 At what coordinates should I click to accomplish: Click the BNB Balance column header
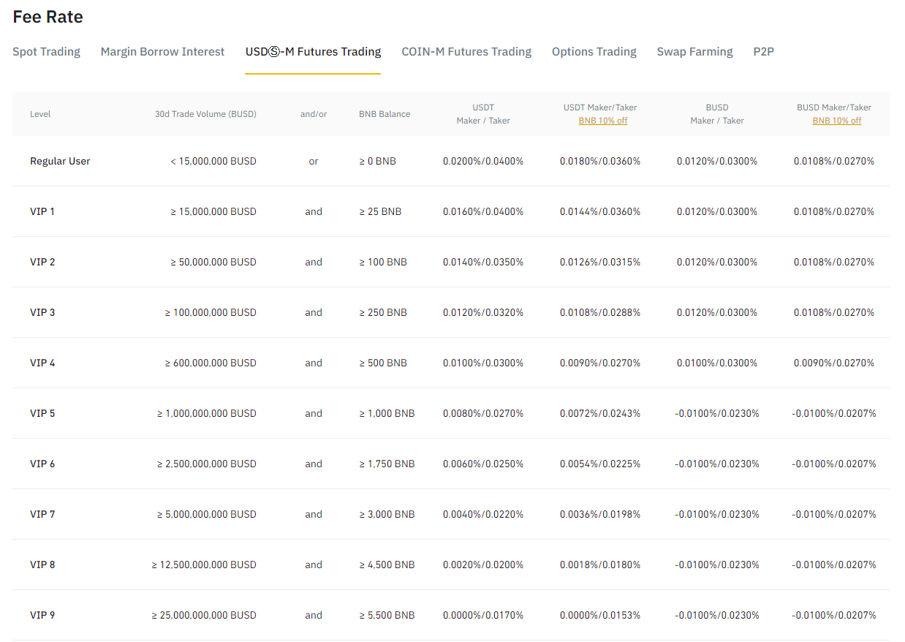click(x=385, y=114)
